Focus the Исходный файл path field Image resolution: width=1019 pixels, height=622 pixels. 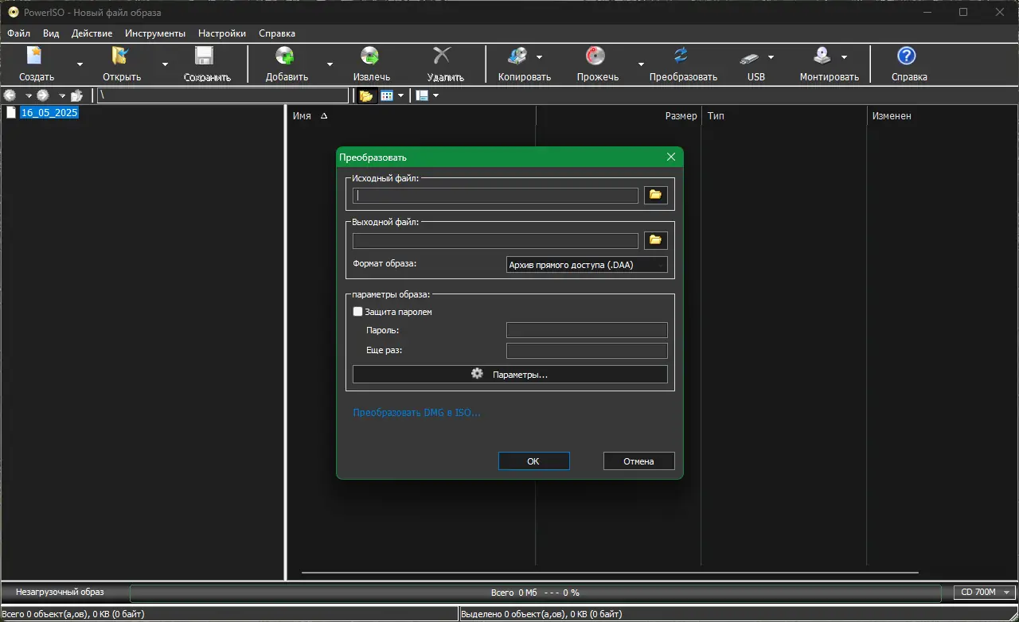[496, 196]
